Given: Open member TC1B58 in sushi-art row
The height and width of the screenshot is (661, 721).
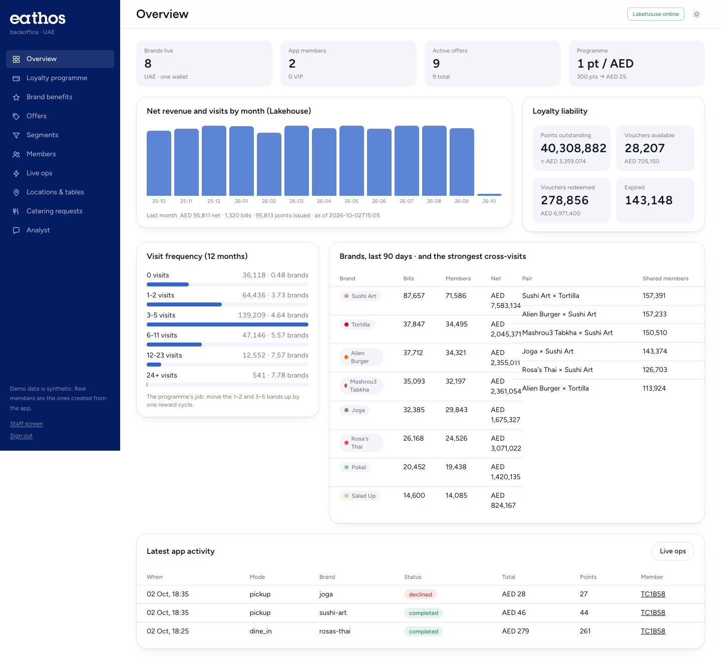Looking at the screenshot, I should pyautogui.click(x=653, y=613).
